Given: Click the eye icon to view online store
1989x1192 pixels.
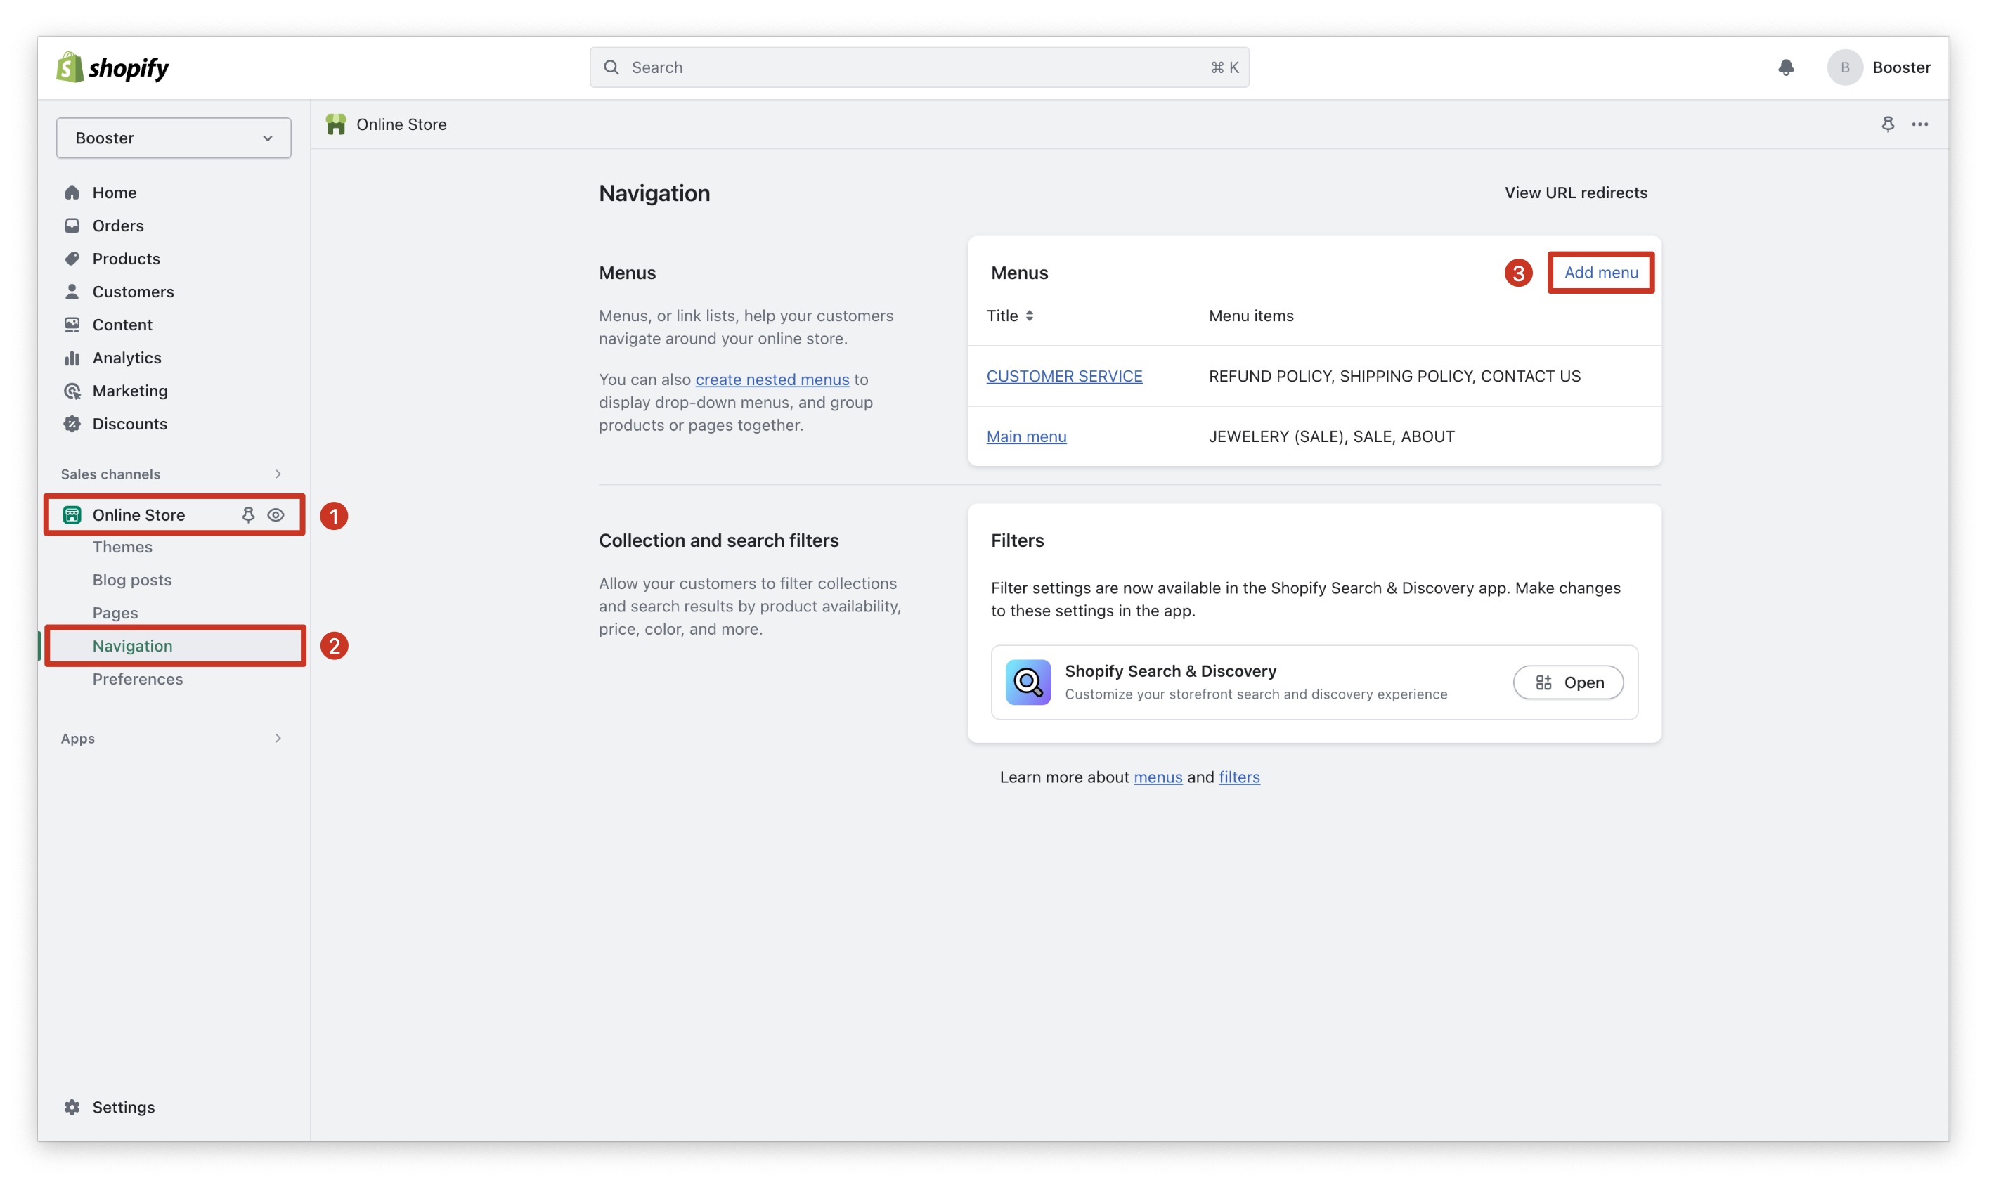Looking at the screenshot, I should [x=276, y=515].
